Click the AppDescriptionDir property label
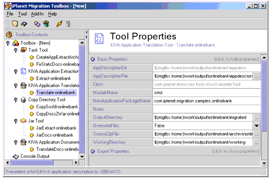This screenshot has width=273, height=179. tap(110, 68)
